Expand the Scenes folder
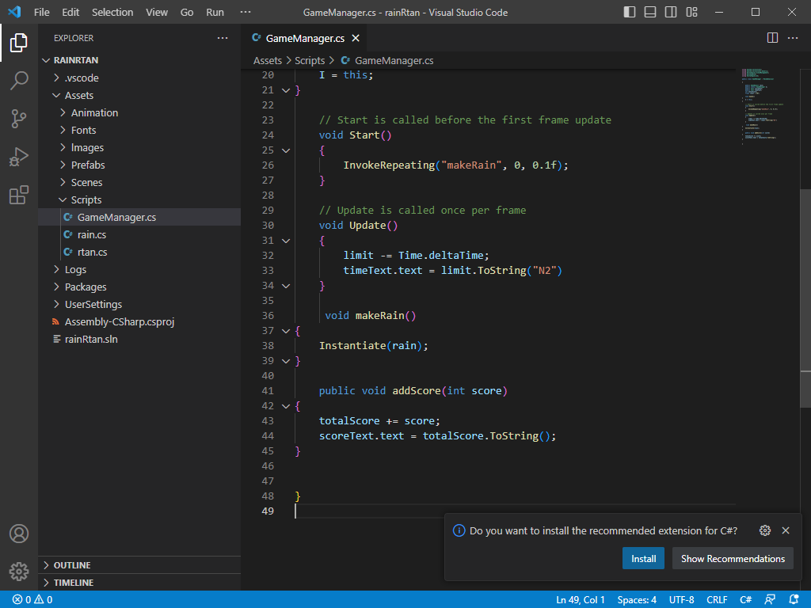811x608 pixels. [x=63, y=183]
